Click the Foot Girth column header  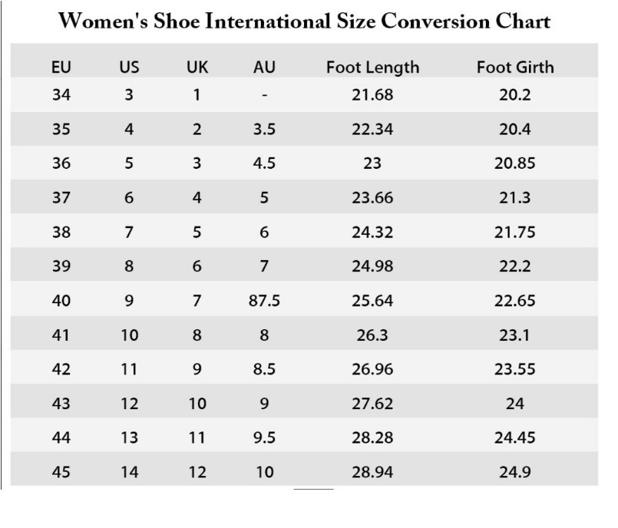tap(515, 67)
